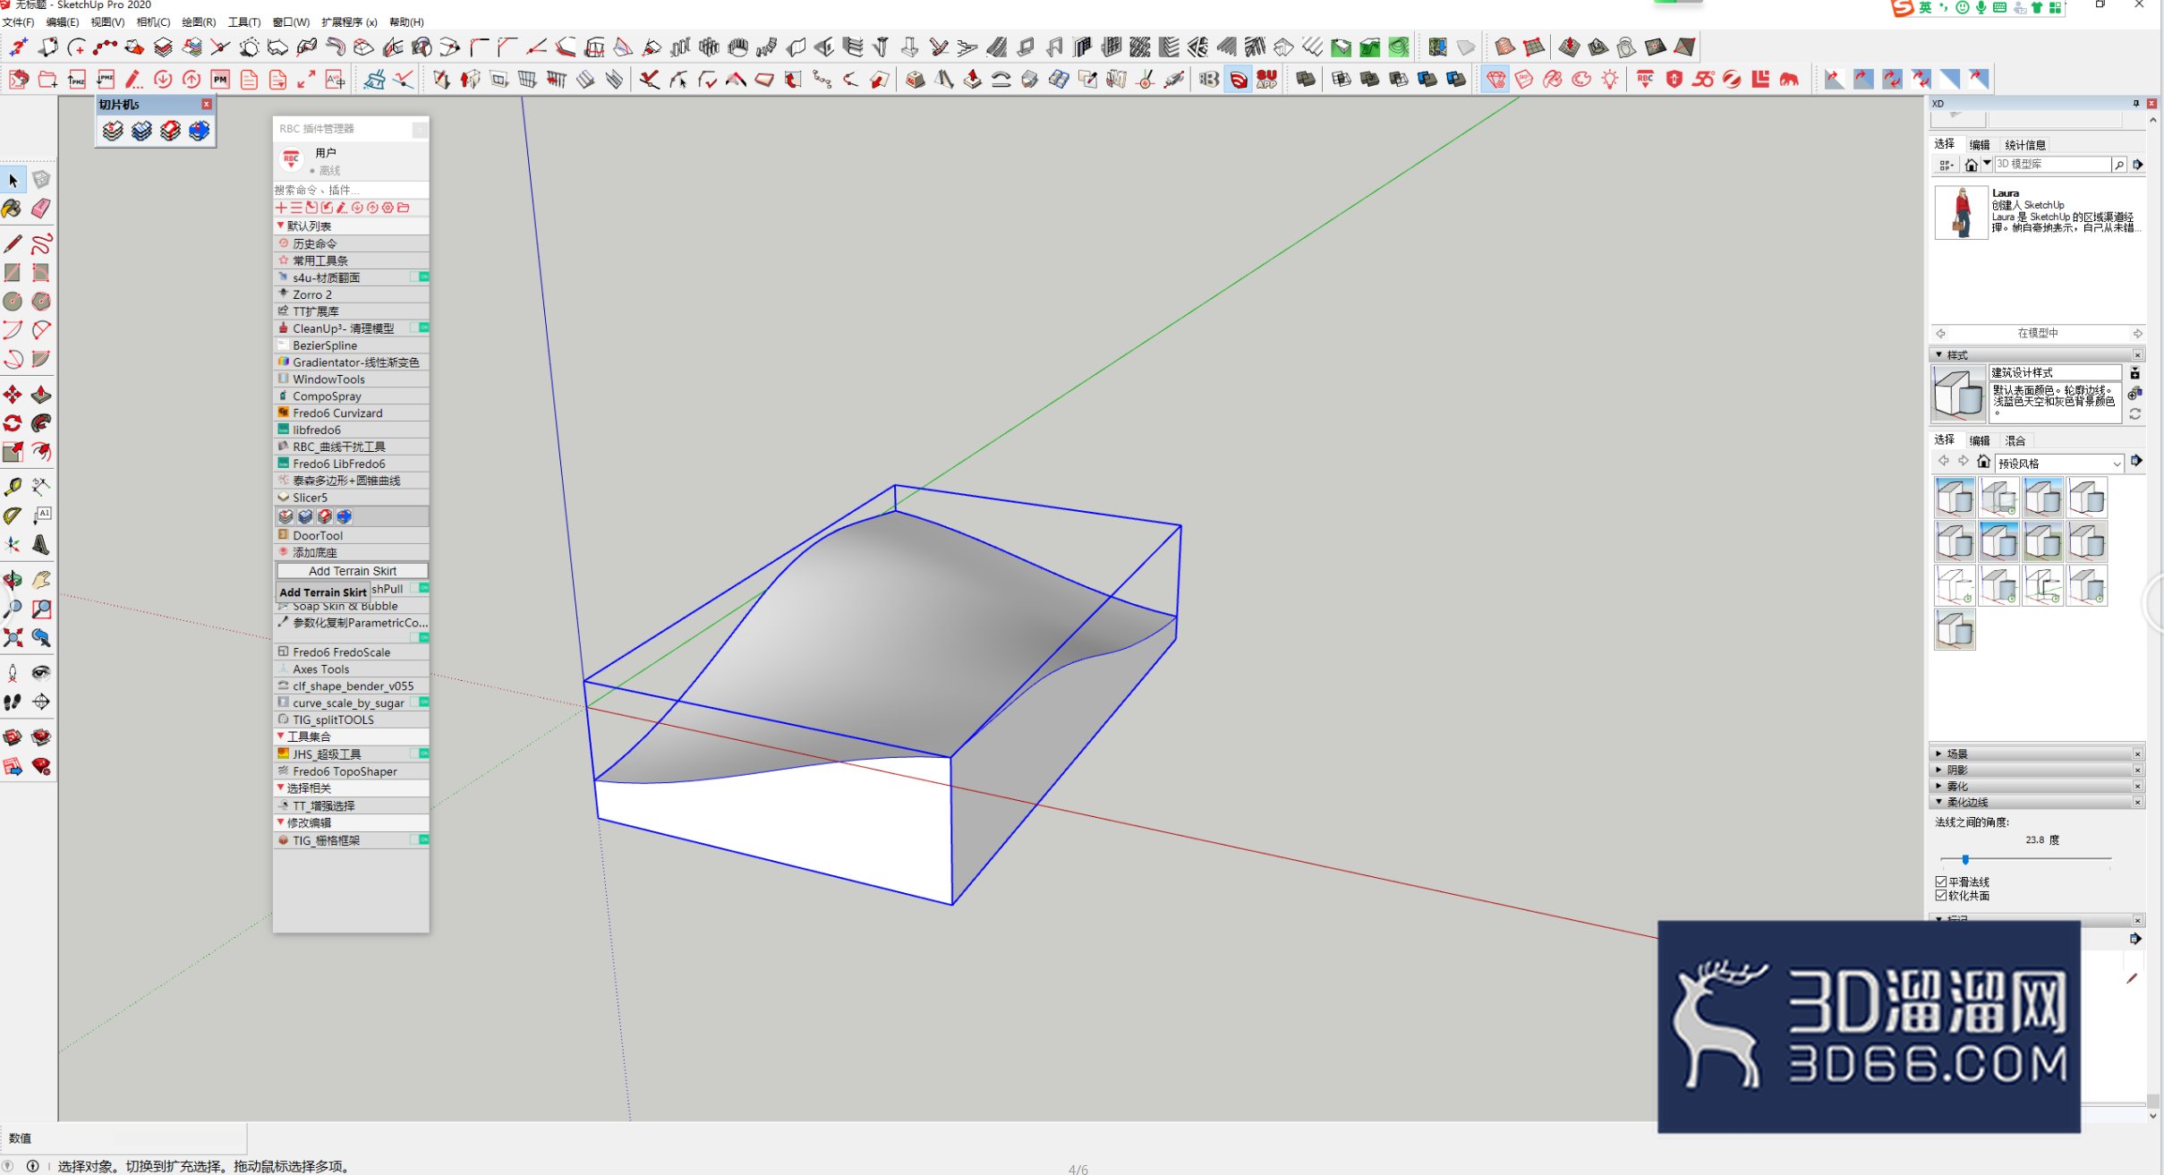Select the Protractor tool
Image resolution: width=2164 pixels, height=1175 pixels.
coord(13,515)
